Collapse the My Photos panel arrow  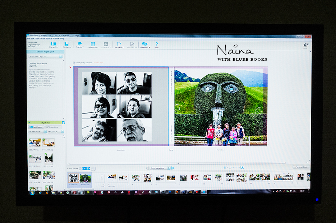click(x=29, y=123)
